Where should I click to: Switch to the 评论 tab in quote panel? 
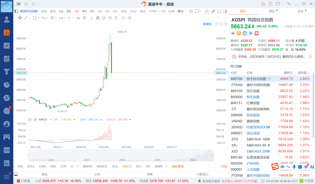point(300,11)
